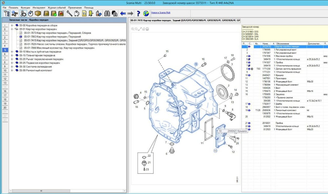Screen dimensions: 328x194
Task: Click the stopwatch icon in toolbar
Action: pos(31,13)
